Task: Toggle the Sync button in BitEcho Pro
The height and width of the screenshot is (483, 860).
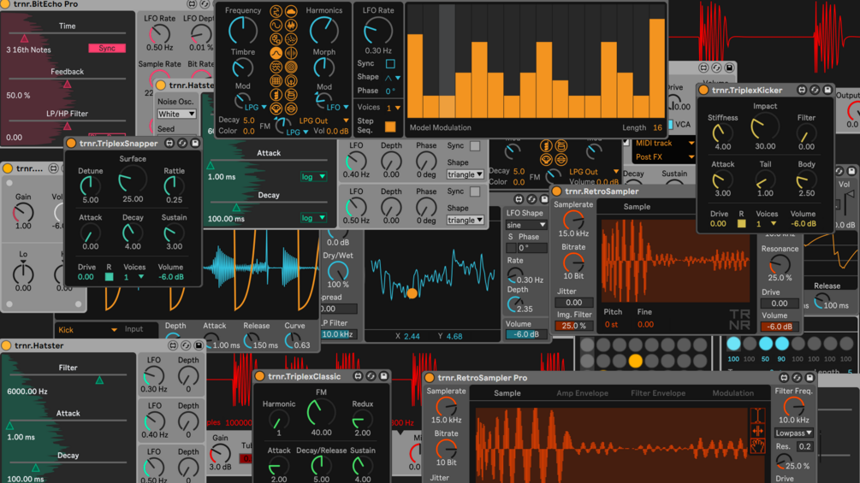Action: pyautogui.click(x=107, y=48)
